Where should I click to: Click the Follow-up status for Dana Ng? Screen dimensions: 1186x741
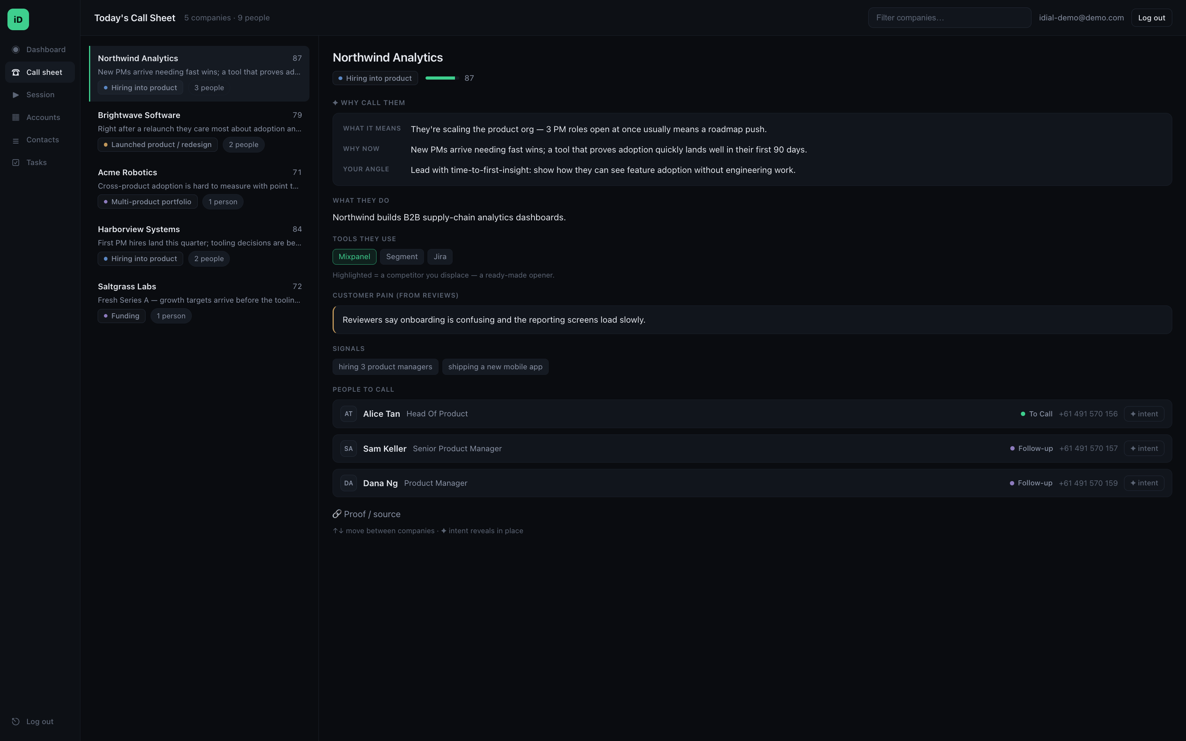(1031, 483)
